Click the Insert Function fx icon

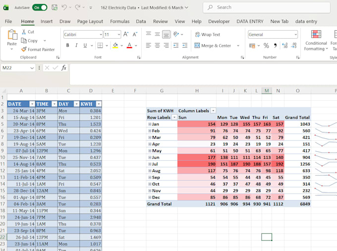[64, 68]
